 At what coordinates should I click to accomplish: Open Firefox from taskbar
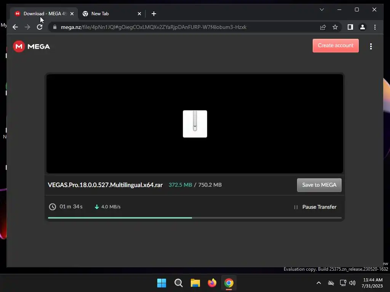[212, 283]
